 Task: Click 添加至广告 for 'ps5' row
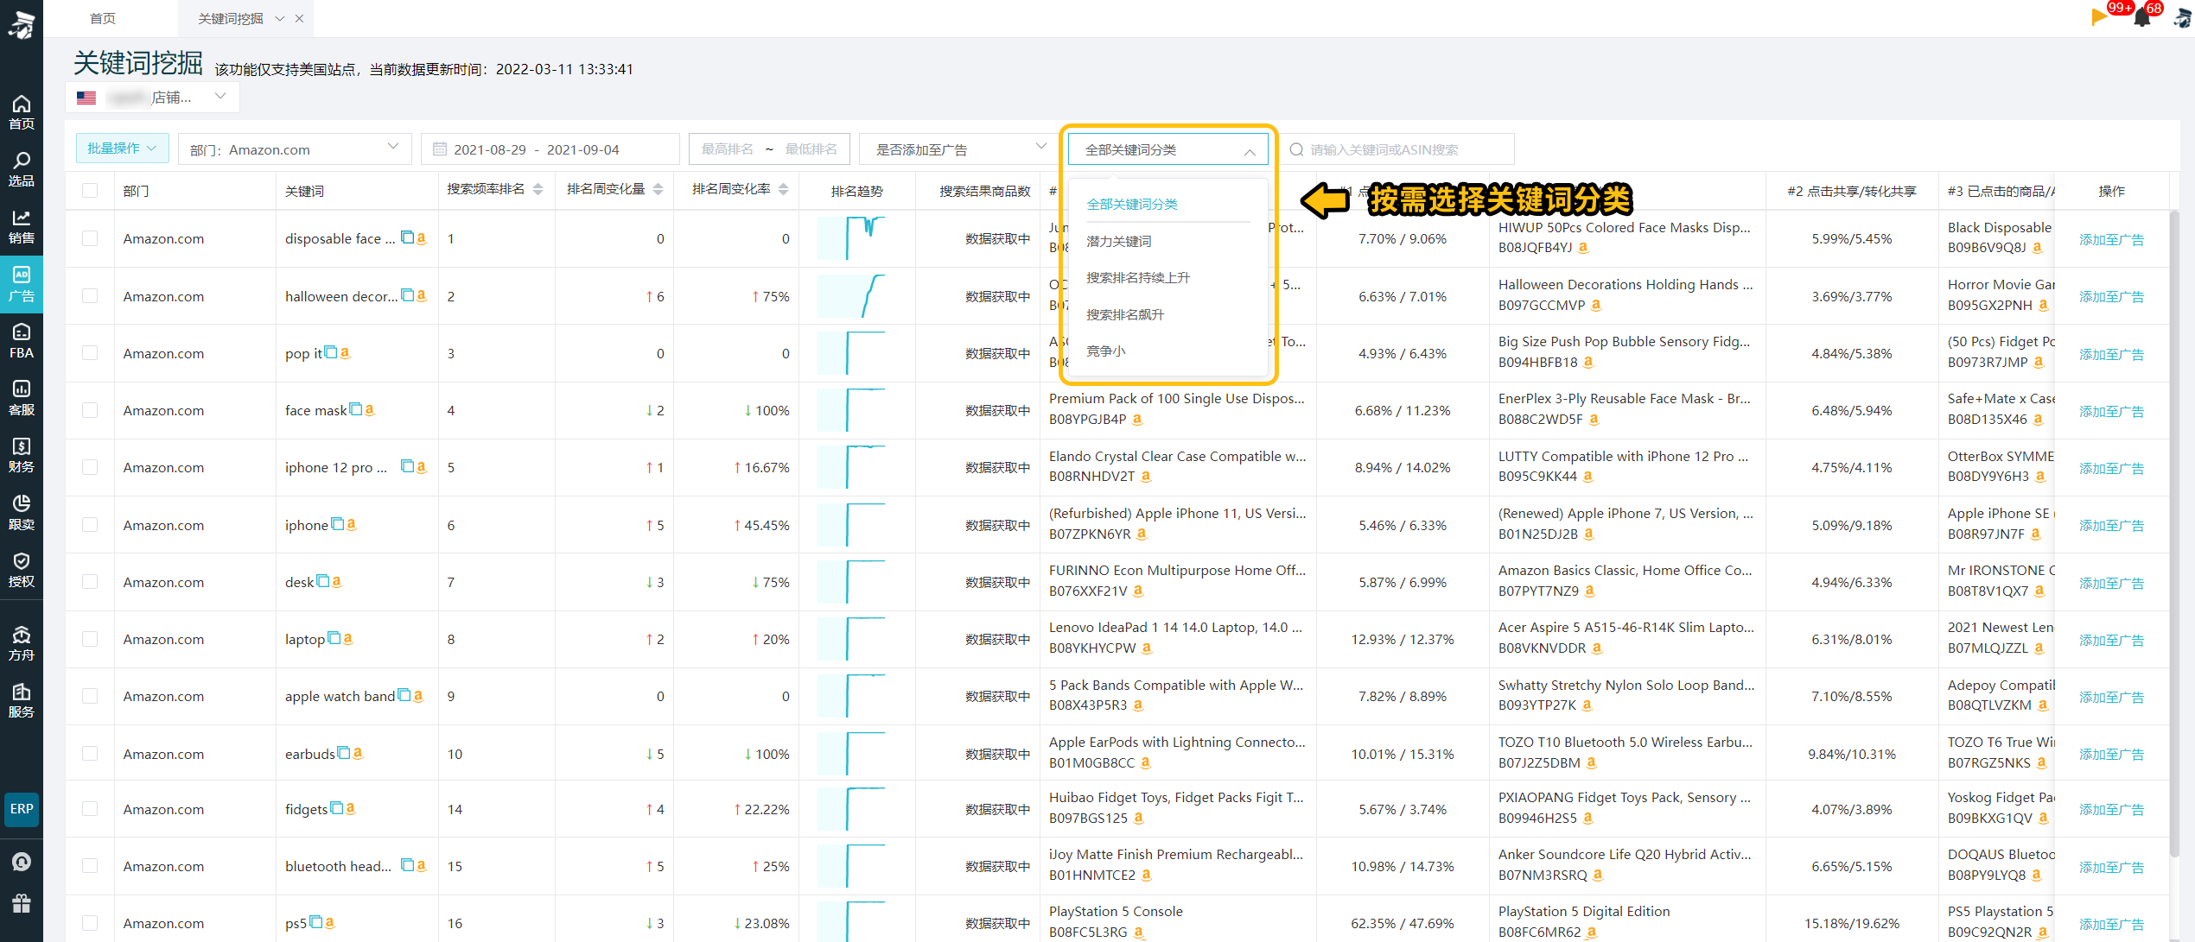click(x=2111, y=924)
